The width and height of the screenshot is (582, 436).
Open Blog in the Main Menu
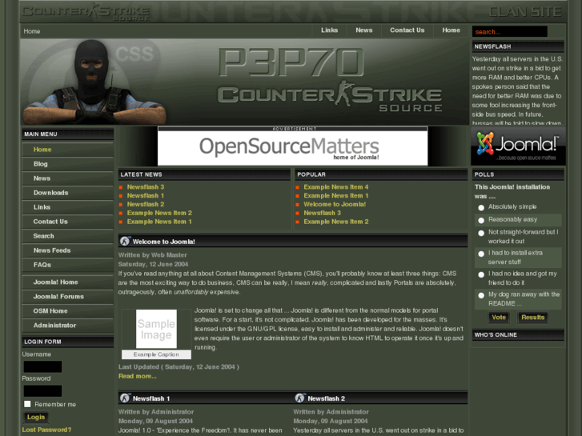click(x=67, y=164)
